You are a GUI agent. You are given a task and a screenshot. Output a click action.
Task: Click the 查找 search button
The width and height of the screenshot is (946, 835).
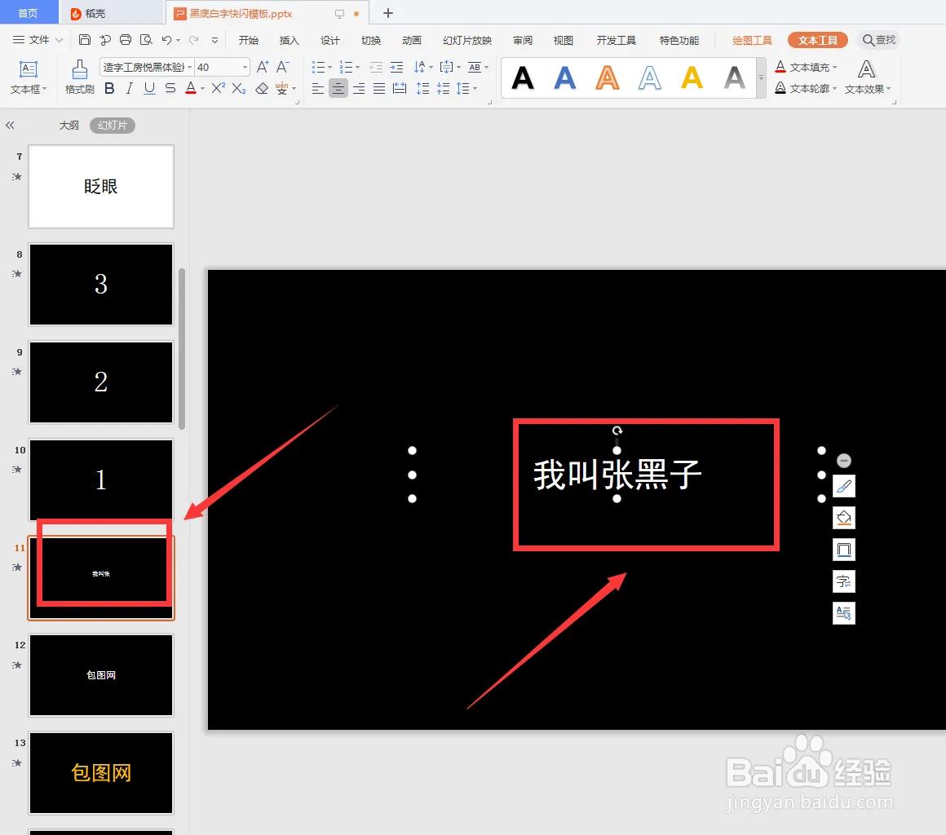(878, 40)
